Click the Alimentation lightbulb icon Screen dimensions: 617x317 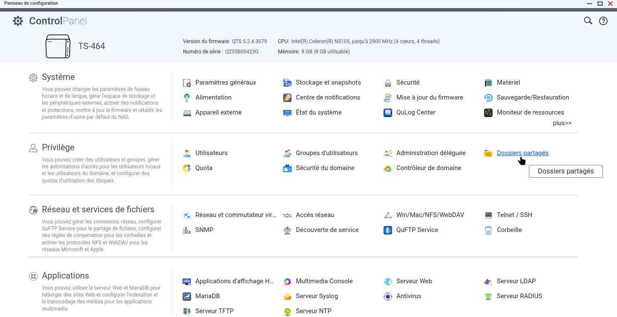click(x=187, y=97)
